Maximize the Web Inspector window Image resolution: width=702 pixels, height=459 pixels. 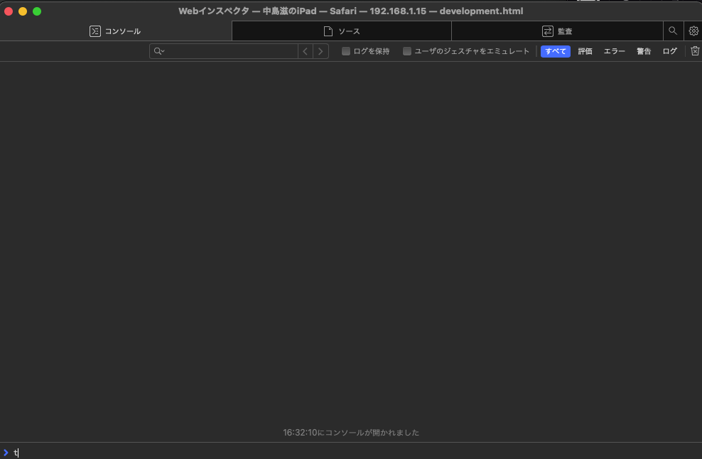point(37,11)
